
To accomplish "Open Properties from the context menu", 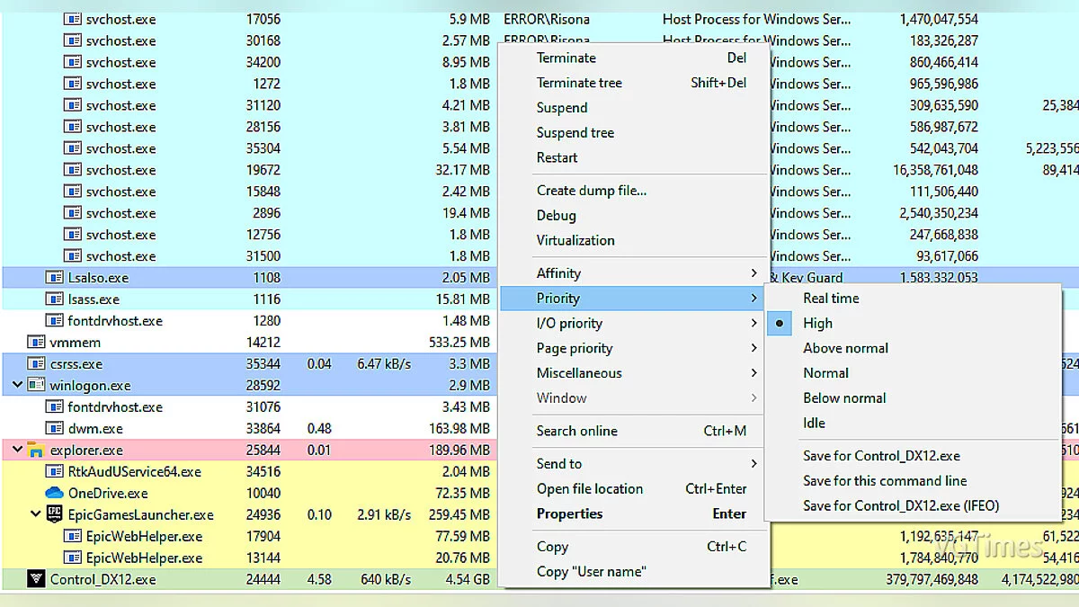I will pyautogui.click(x=569, y=514).
